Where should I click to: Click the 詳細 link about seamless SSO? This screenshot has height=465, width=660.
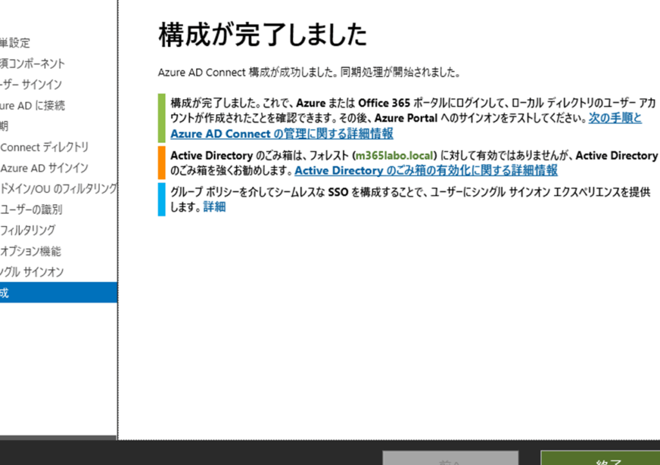[x=214, y=207]
